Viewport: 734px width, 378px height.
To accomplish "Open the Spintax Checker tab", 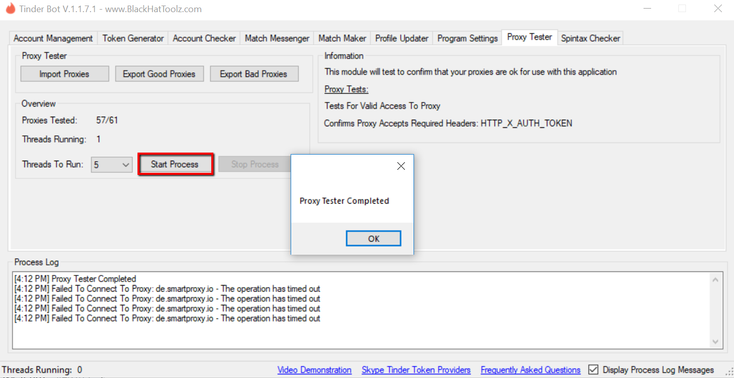I will coord(590,38).
